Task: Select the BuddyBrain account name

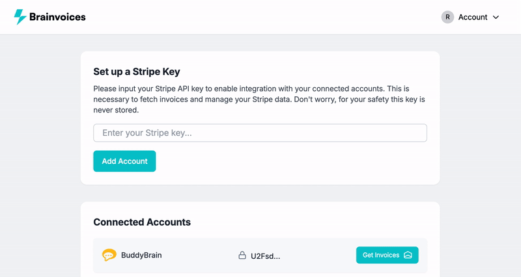Action: [x=141, y=255]
